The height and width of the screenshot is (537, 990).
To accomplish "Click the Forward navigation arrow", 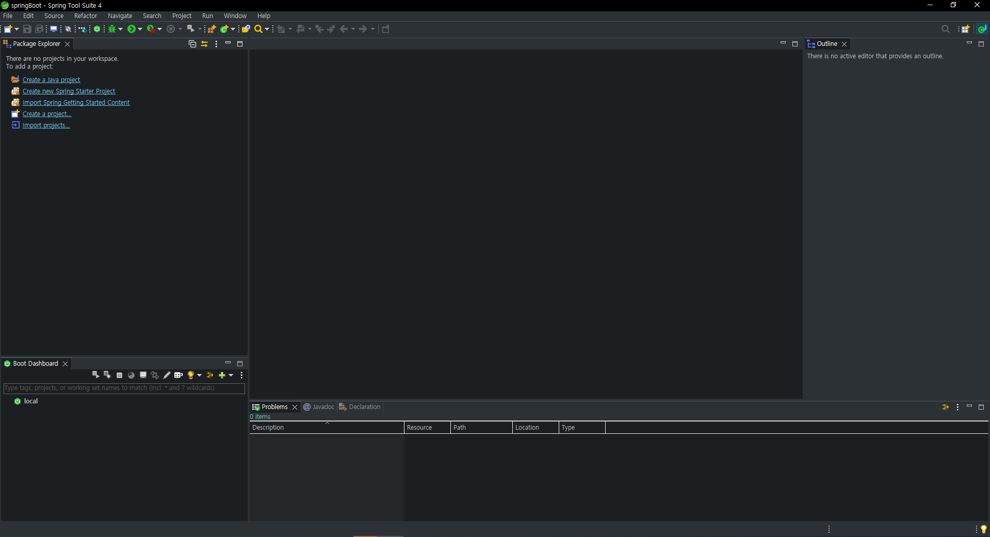I will 363,29.
